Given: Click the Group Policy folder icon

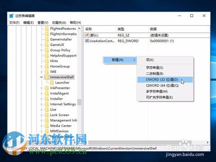Looking at the screenshot, I should coord(47,50).
